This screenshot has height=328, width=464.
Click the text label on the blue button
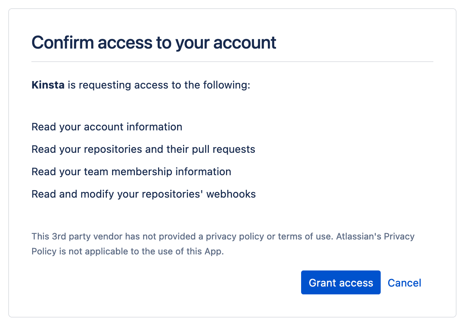(340, 282)
